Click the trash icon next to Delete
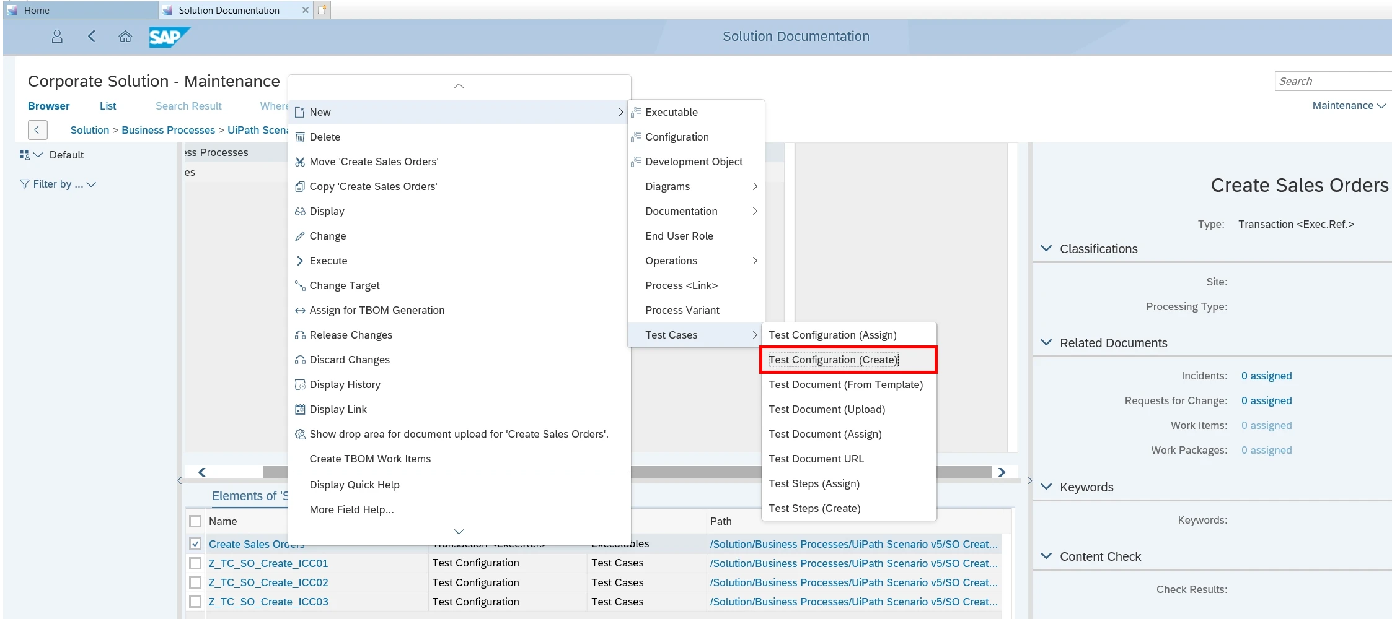1392x619 pixels. [300, 137]
